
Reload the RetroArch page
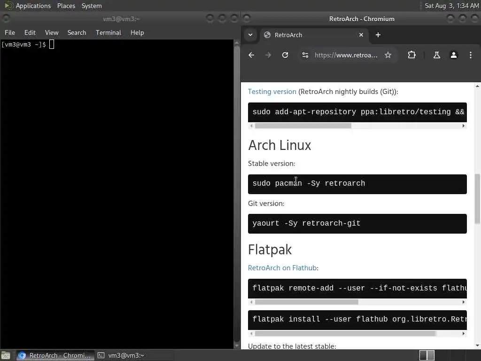pyautogui.click(x=285, y=55)
